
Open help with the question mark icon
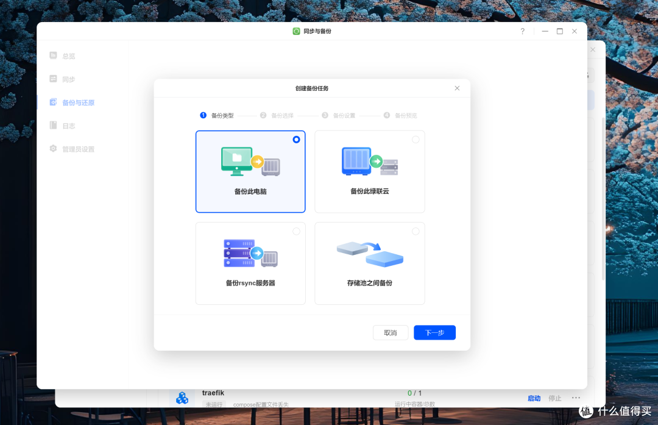[x=523, y=31]
